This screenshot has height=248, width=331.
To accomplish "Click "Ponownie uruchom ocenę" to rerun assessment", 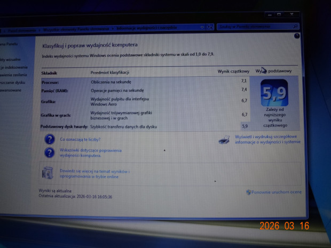I will click(273, 192).
